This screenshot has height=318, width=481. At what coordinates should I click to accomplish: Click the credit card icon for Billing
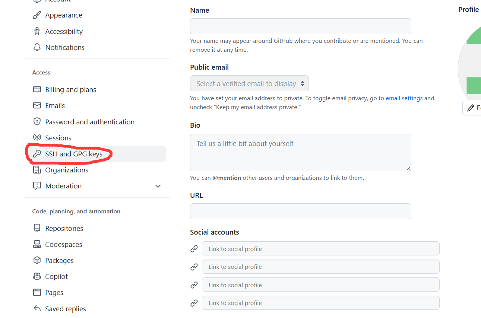point(37,89)
